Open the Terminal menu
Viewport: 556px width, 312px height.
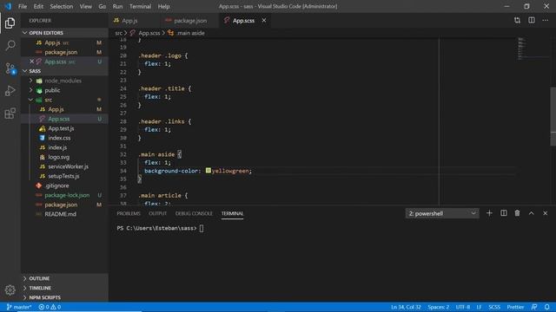tap(140, 6)
